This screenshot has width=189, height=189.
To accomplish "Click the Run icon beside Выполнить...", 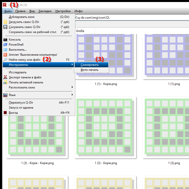I will (x=5, y=50).
